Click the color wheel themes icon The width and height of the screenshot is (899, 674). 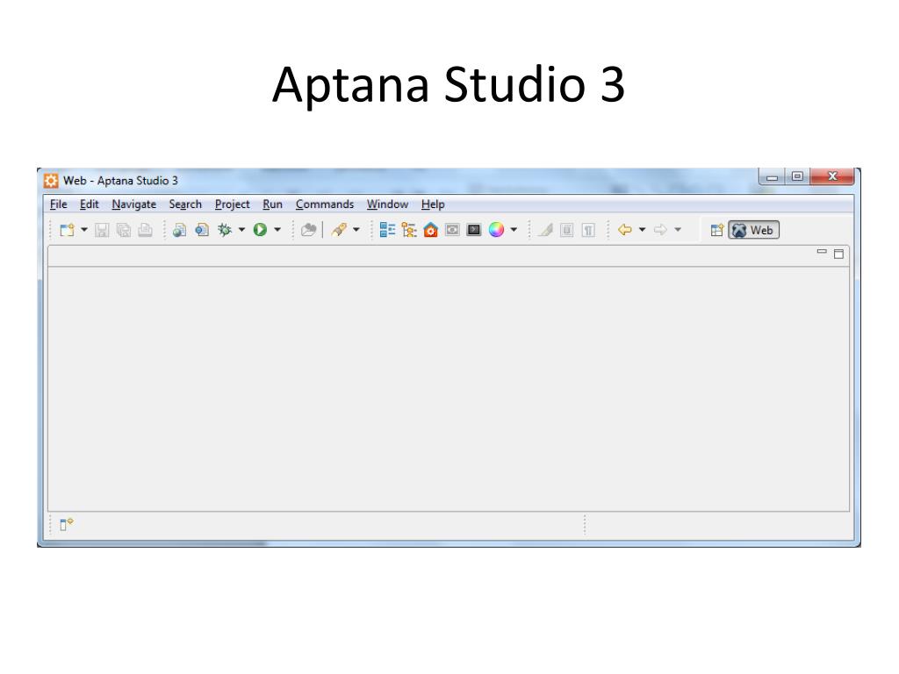tap(497, 230)
